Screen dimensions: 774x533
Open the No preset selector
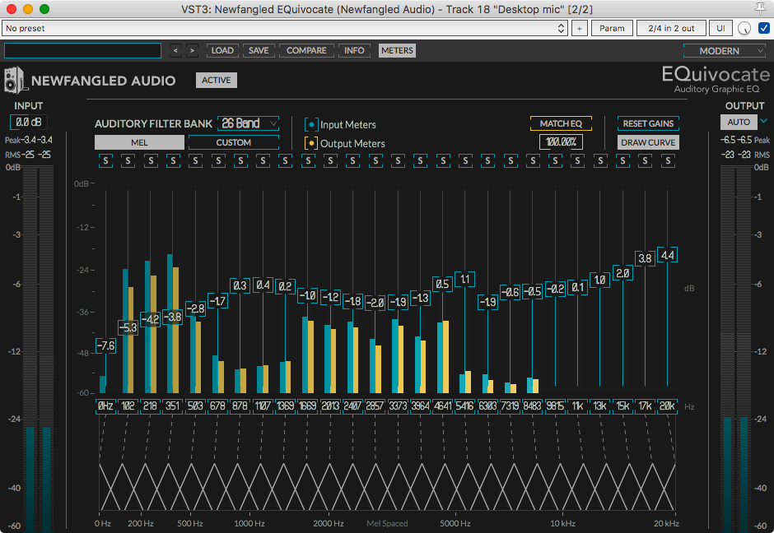point(284,28)
